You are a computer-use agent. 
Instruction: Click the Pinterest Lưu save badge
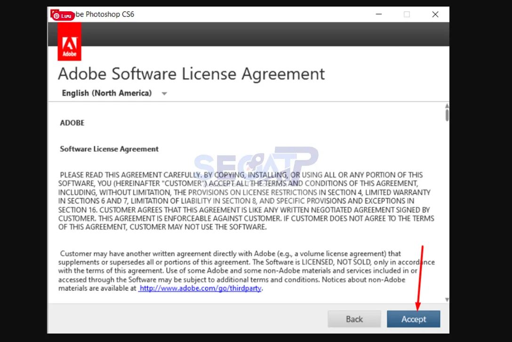(x=63, y=16)
